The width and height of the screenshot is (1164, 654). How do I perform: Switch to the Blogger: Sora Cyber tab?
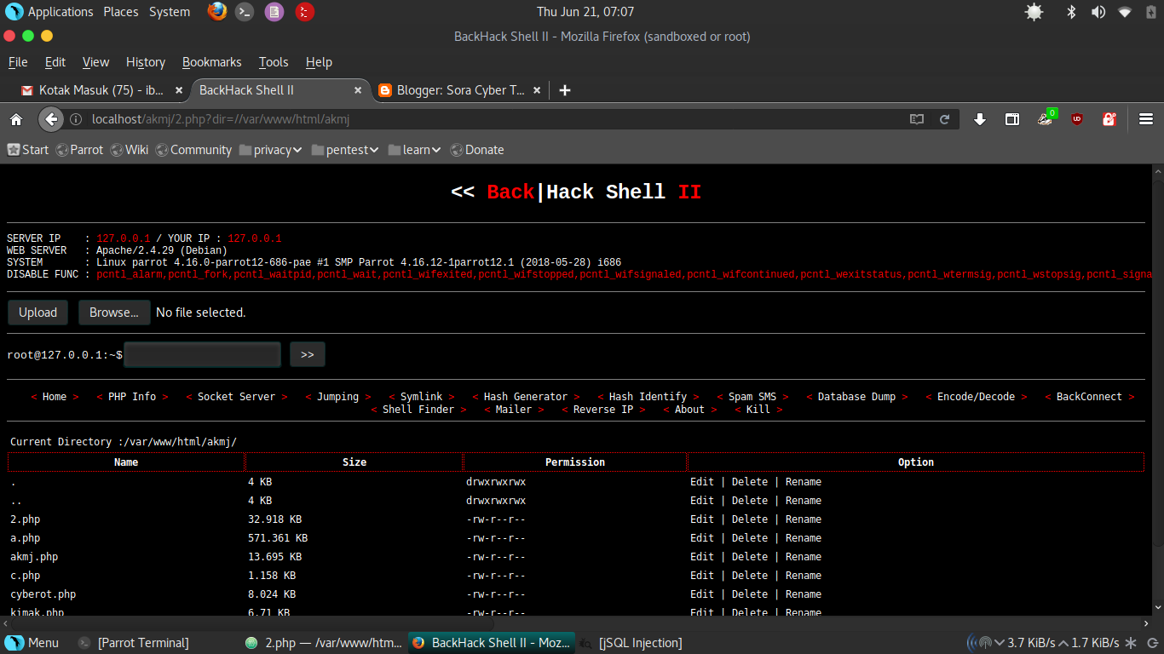tap(460, 90)
